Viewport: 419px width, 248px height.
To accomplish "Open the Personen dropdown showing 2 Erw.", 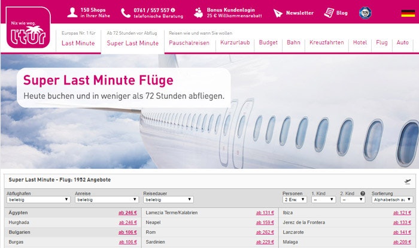I will tap(294, 199).
